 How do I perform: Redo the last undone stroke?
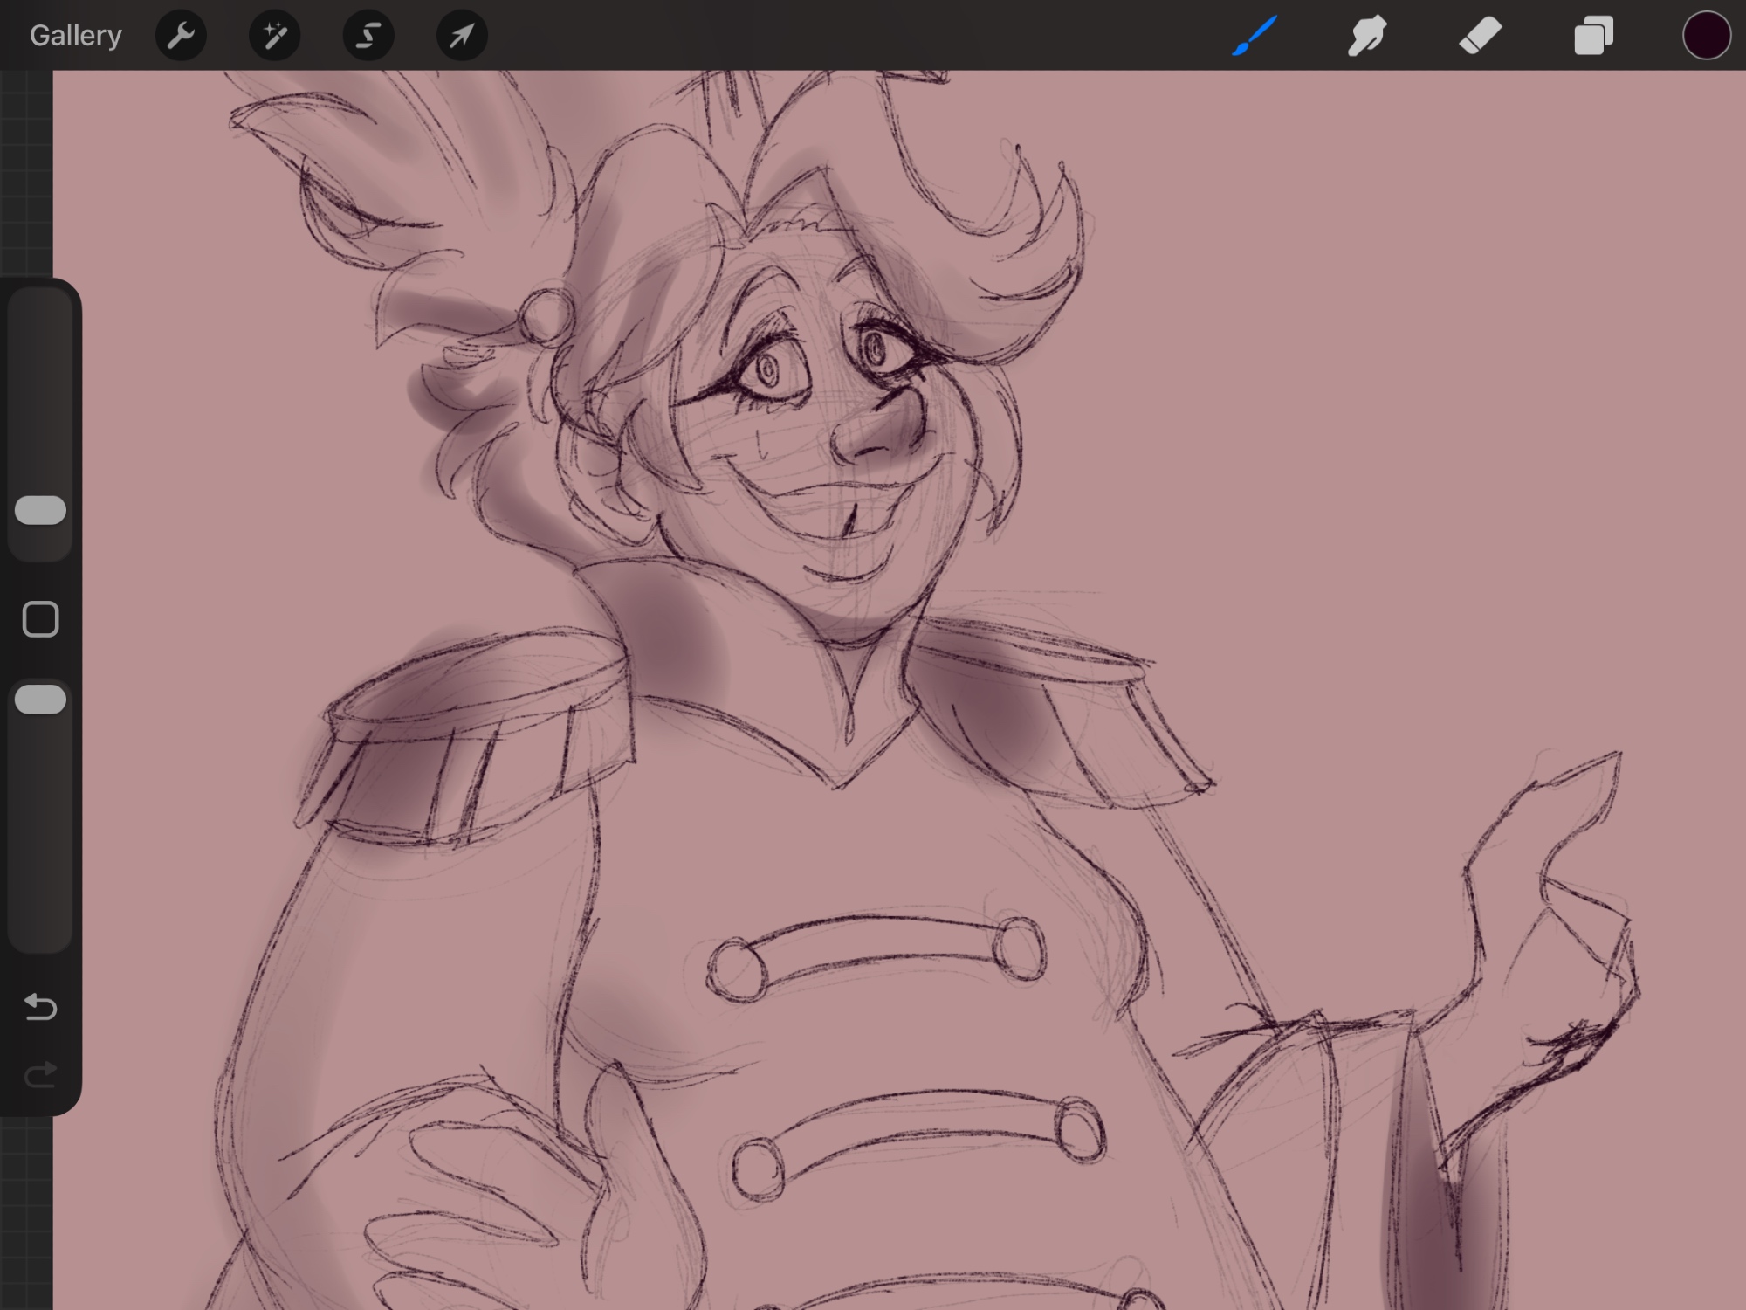tap(40, 1074)
